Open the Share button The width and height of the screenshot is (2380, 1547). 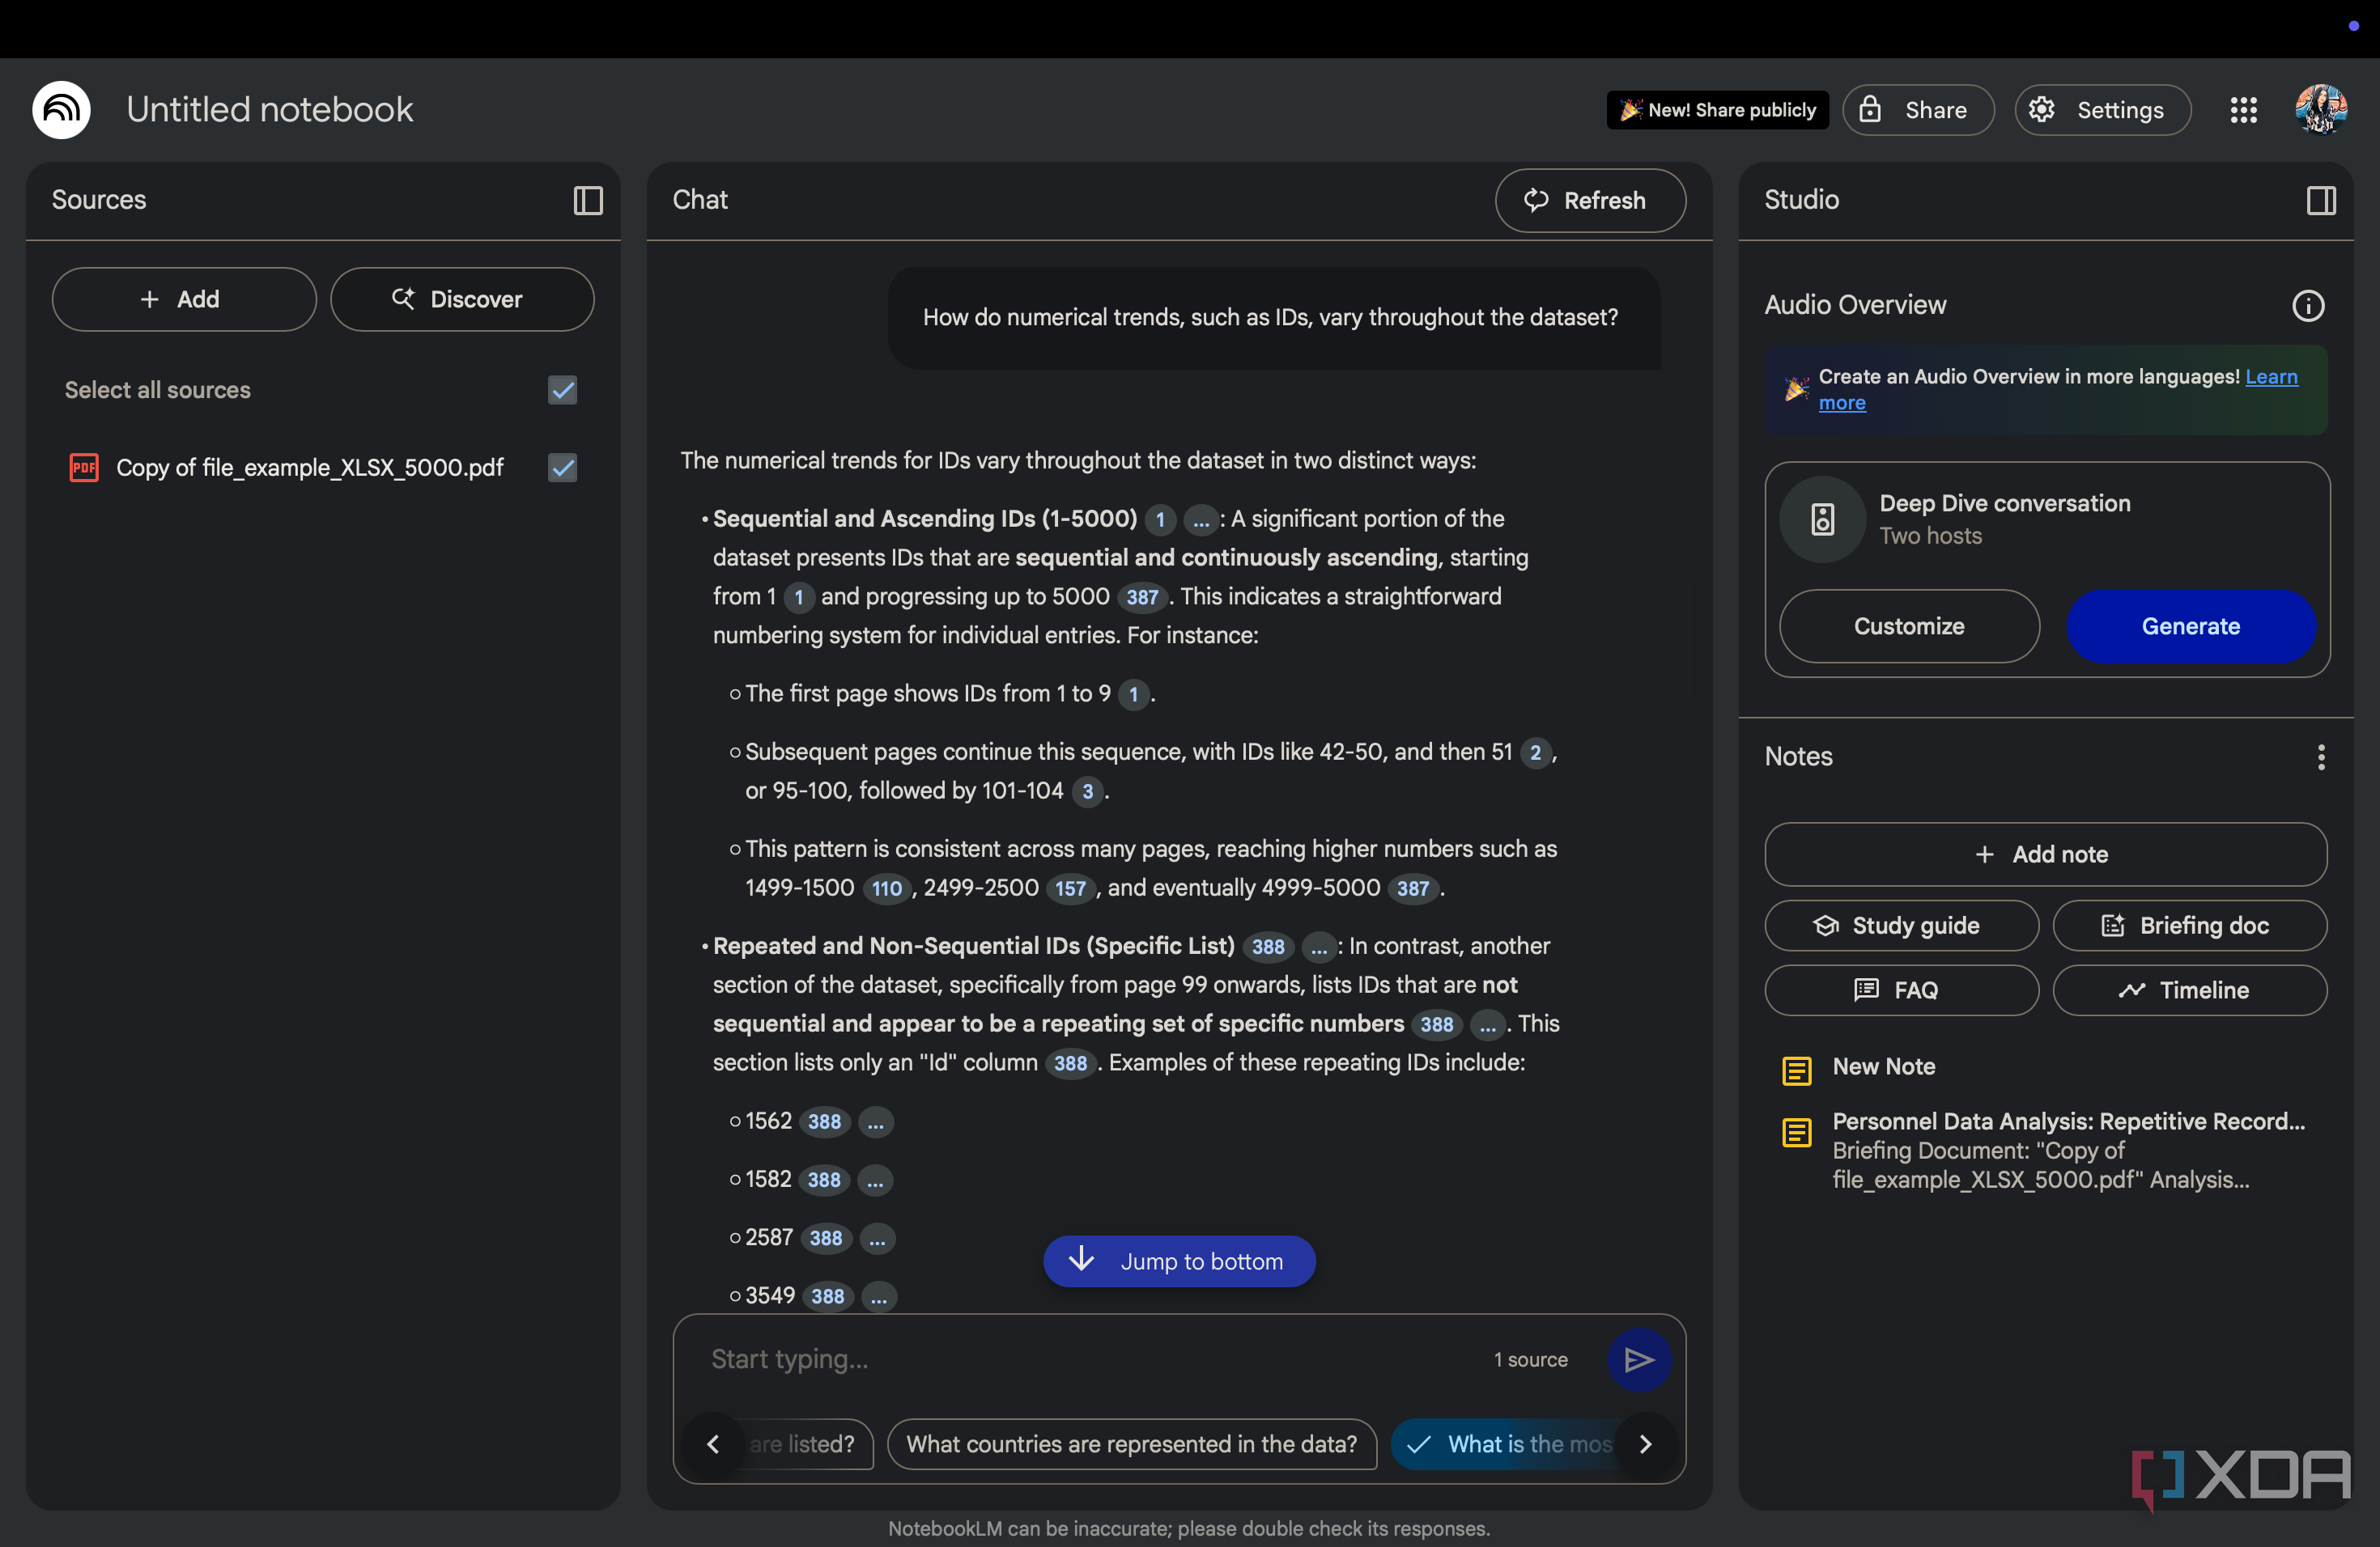1918,110
